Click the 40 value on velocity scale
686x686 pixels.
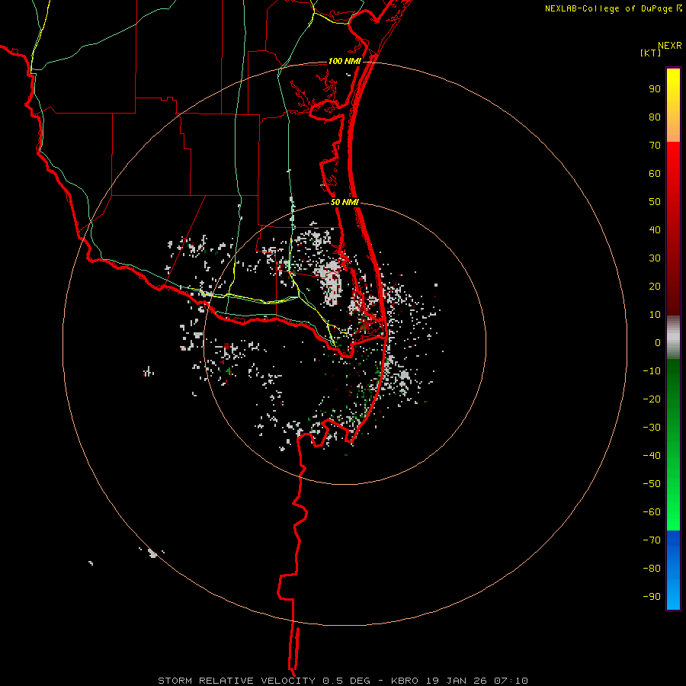[x=655, y=229]
